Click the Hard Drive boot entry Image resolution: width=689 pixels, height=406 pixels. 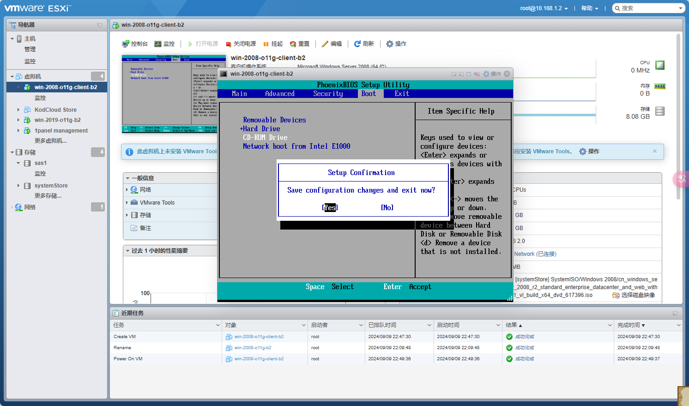pos(261,129)
